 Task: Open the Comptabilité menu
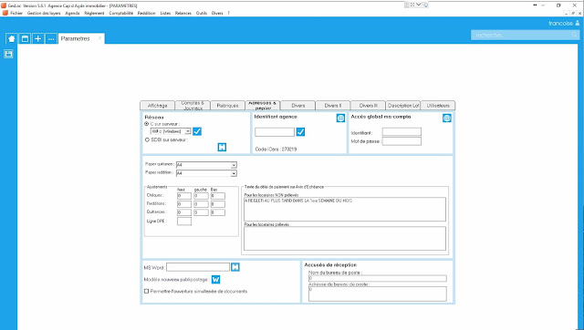pos(121,13)
